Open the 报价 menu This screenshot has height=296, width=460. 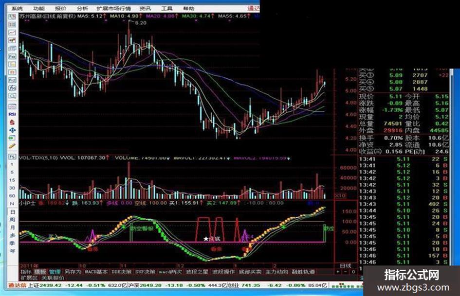60,8
